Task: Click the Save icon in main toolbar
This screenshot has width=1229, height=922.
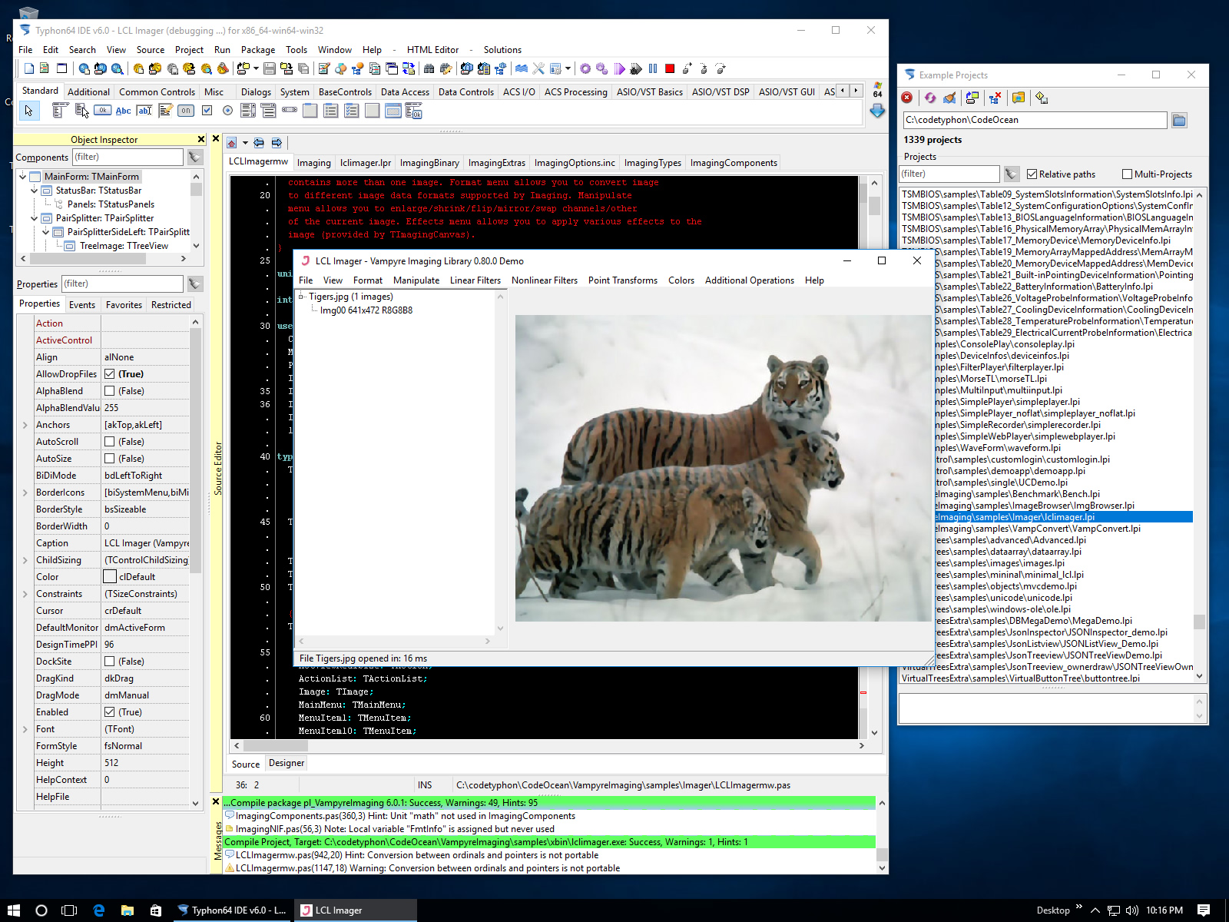Action: tap(270, 69)
